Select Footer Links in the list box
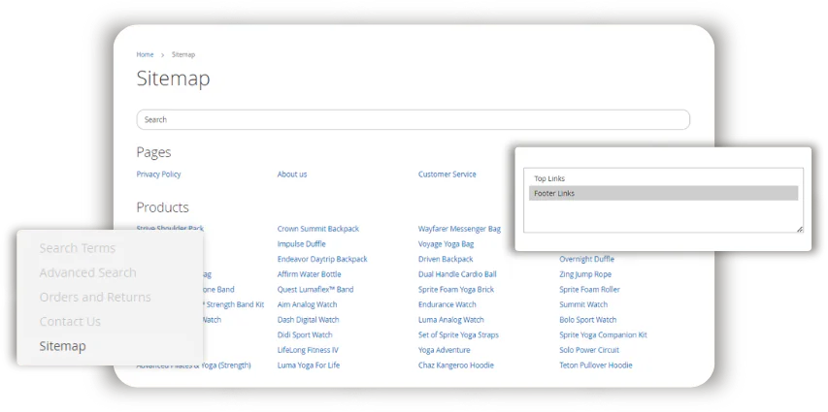 pyautogui.click(x=663, y=193)
